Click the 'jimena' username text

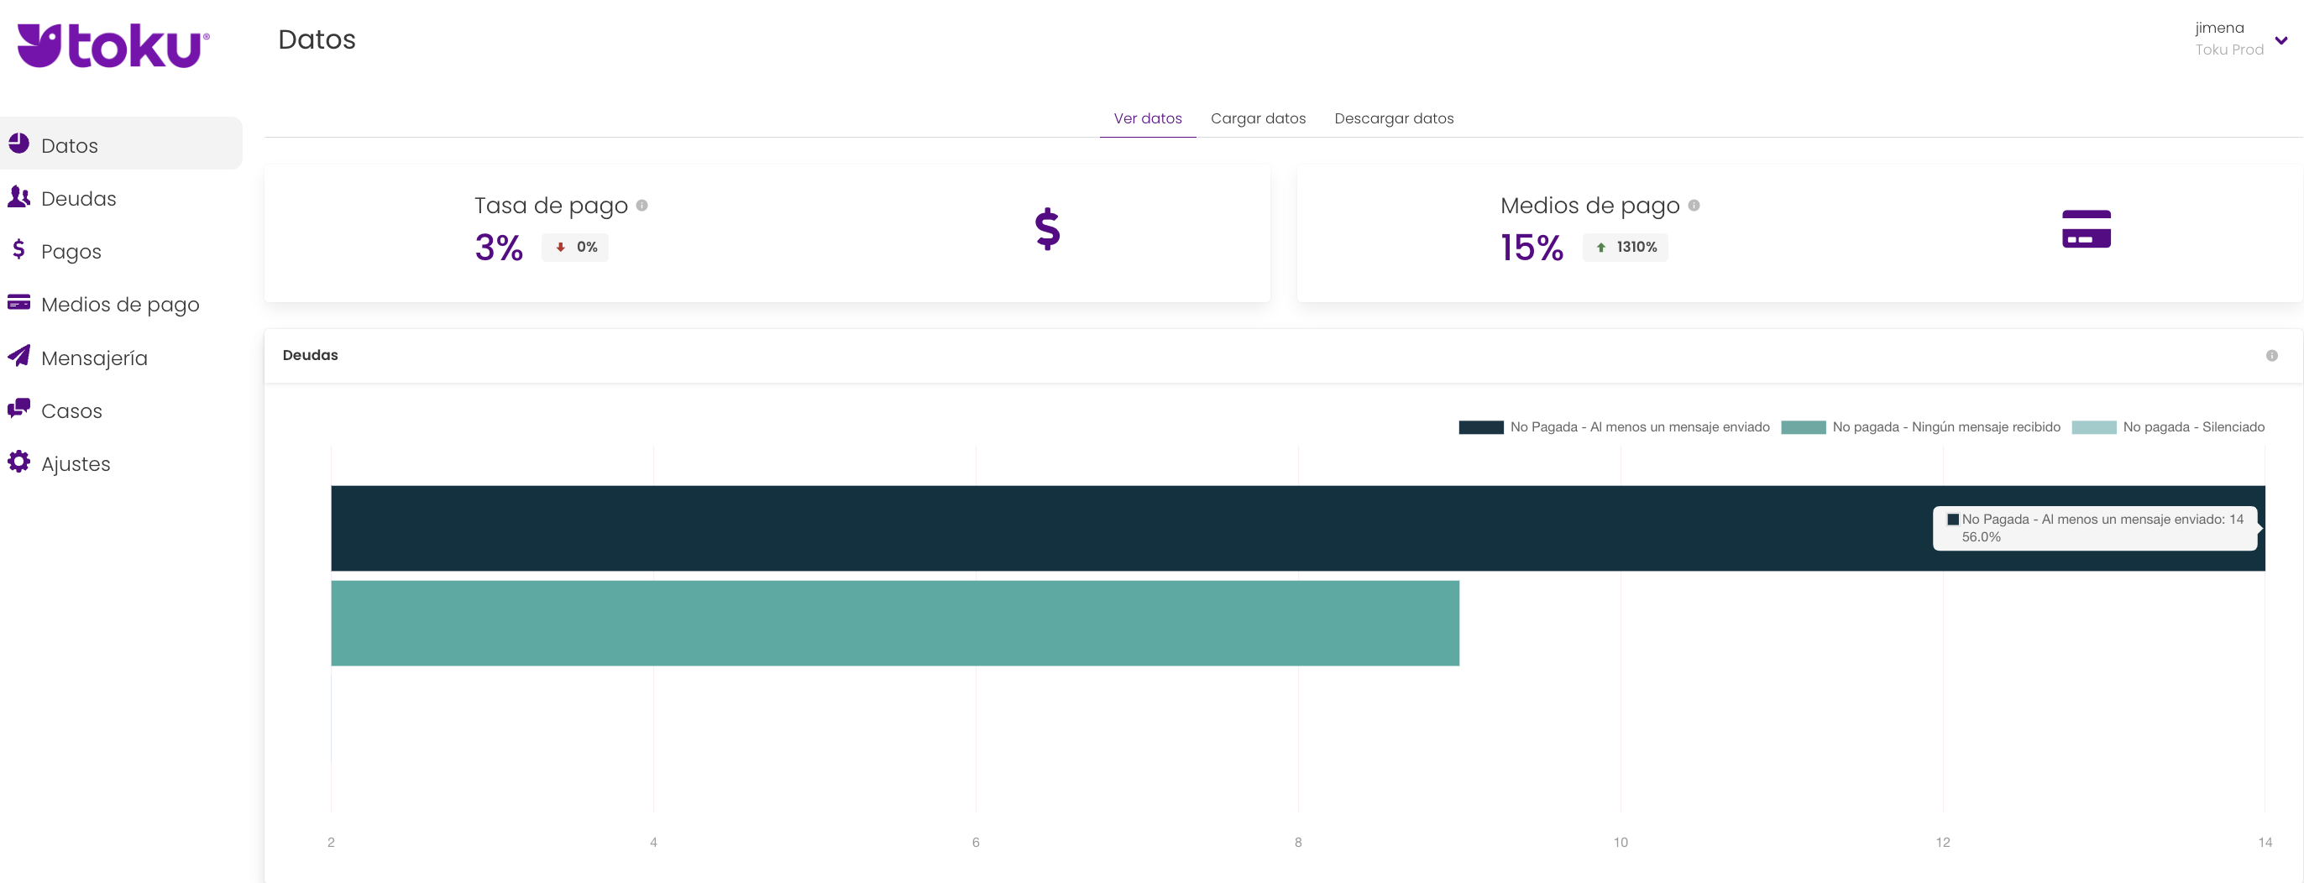[x=2219, y=29]
